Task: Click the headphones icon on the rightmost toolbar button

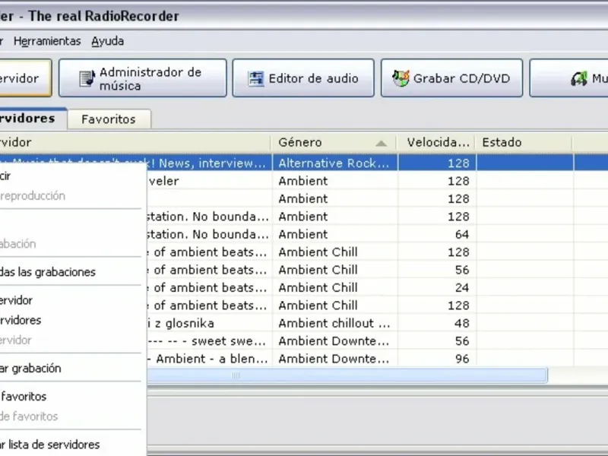Action: (x=579, y=79)
